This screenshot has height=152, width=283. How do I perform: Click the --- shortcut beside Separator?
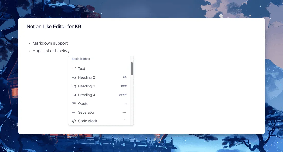point(124,112)
